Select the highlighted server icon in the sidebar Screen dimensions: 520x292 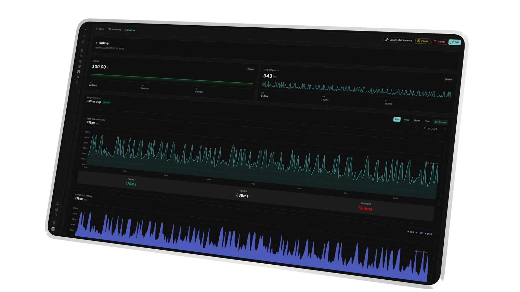[x=79, y=72]
